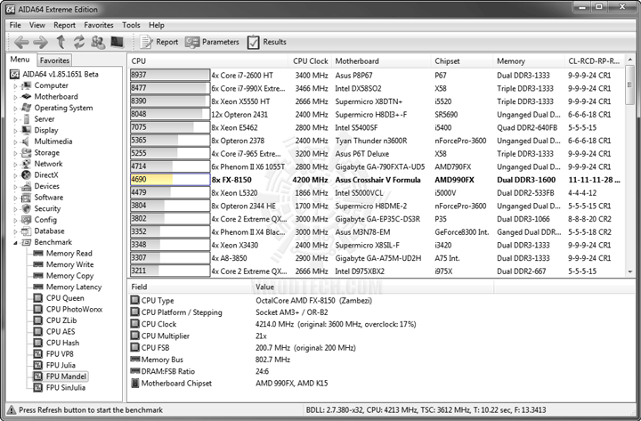Screen dimensions: 641x421
Task: Expand the Server tree node
Action: click(x=15, y=119)
